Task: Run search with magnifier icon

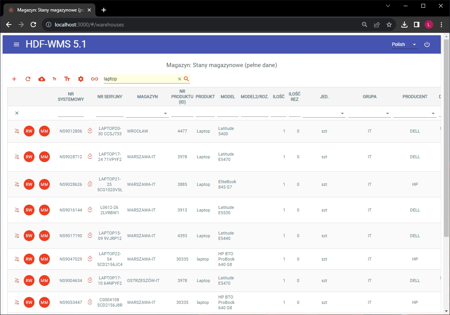Action: [187, 79]
